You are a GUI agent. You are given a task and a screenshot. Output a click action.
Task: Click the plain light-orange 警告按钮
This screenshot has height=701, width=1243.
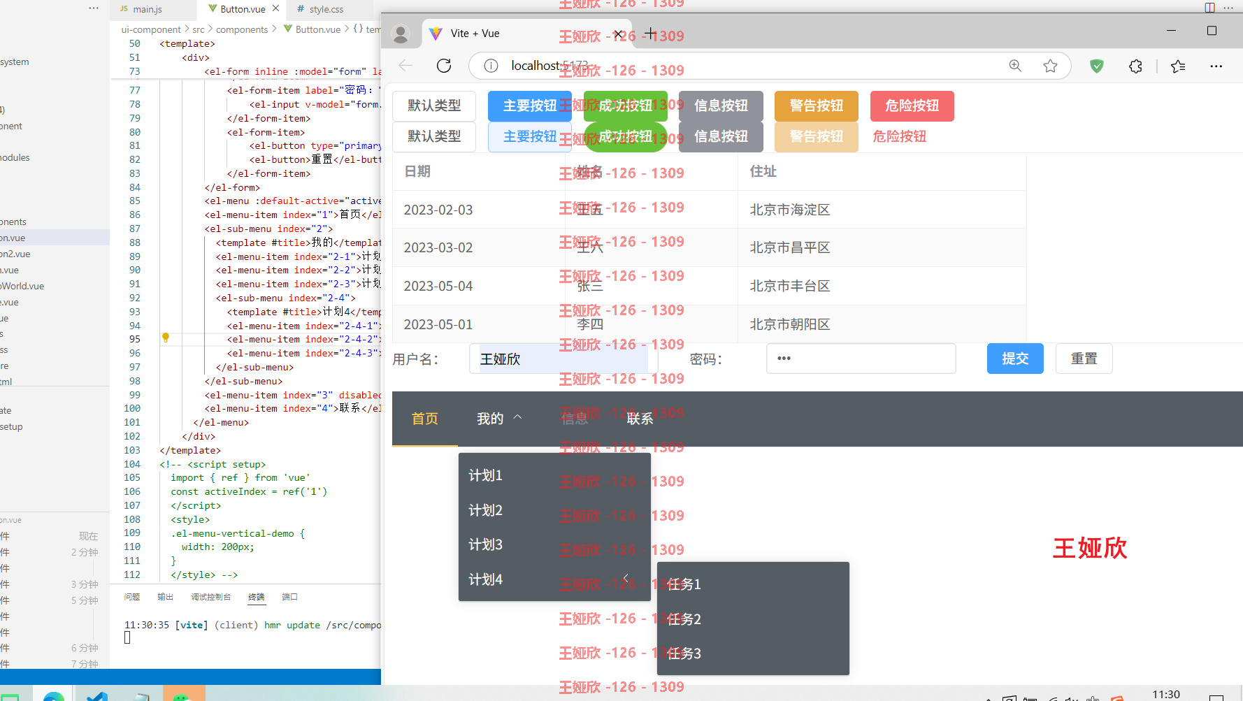[x=816, y=136]
